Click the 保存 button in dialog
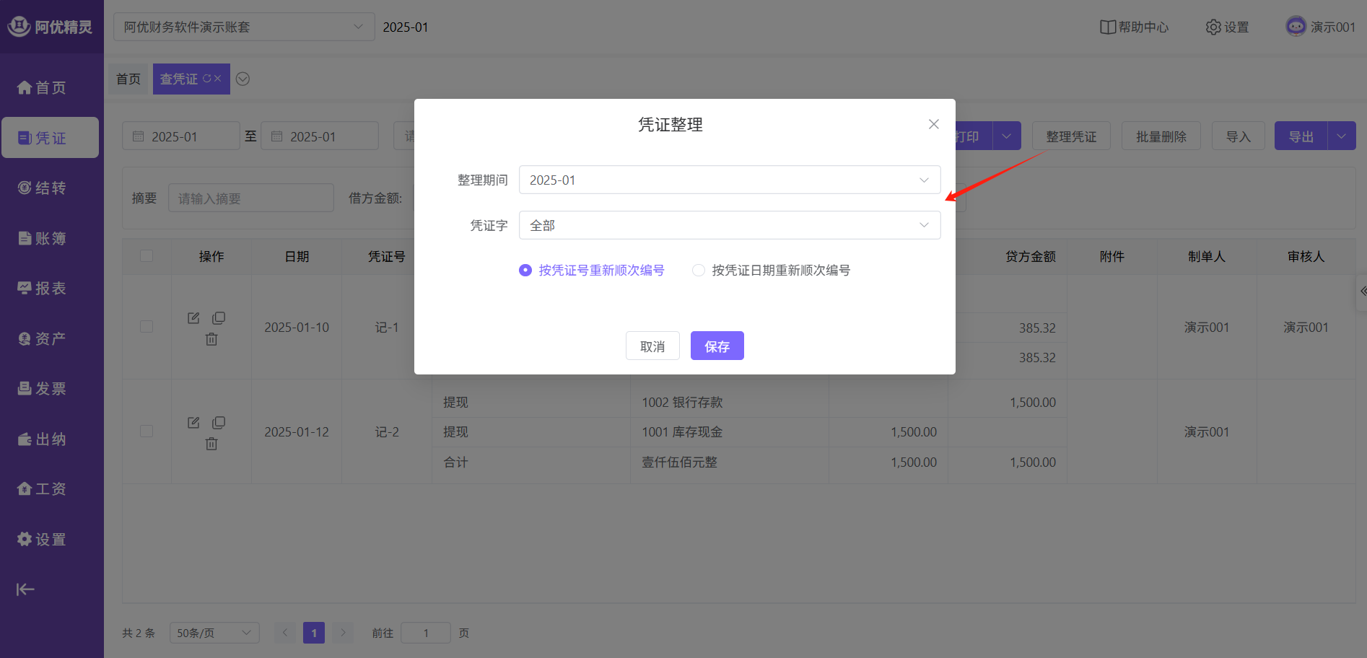 click(717, 346)
